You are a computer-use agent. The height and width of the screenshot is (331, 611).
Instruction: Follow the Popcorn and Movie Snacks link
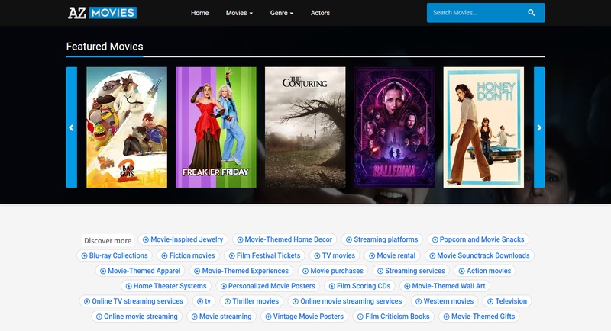click(x=478, y=239)
